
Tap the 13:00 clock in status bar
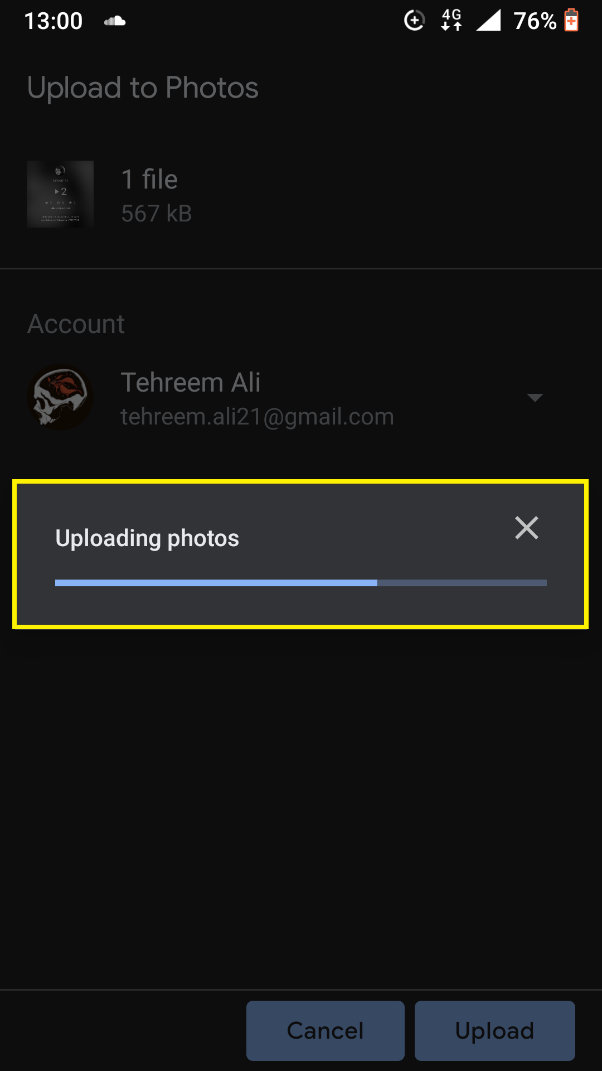click(x=54, y=21)
